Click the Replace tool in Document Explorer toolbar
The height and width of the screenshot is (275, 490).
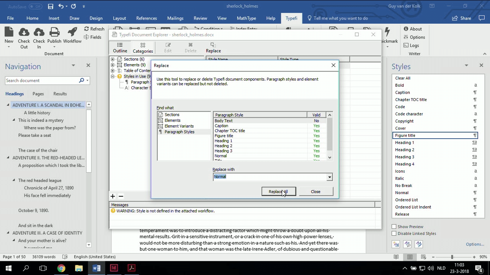click(213, 48)
